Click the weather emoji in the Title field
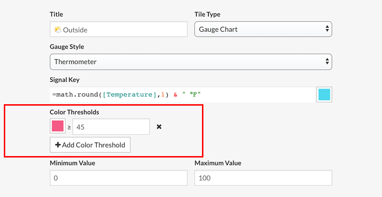This screenshot has width=382, height=197. click(57, 30)
